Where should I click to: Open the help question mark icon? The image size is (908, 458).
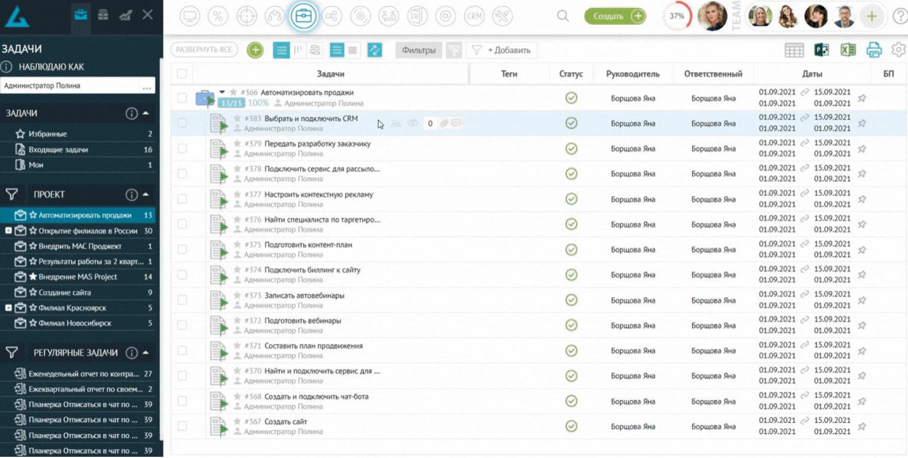[900, 17]
